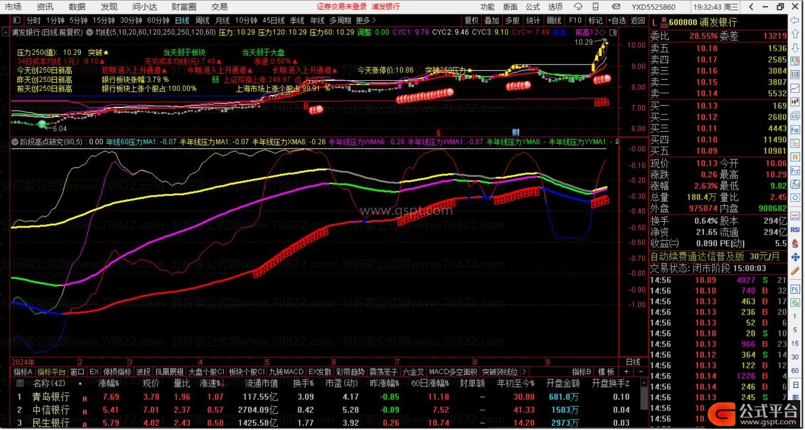This screenshot has width=805, height=430.
Task: Select the 彩带趋势 indicator tab
Action: (350, 372)
